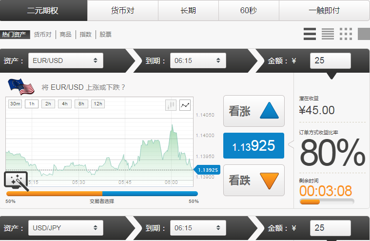Click the blue 1.13925 price box
Image resolution: width=370 pixels, height=241 pixels.
coord(253,146)
